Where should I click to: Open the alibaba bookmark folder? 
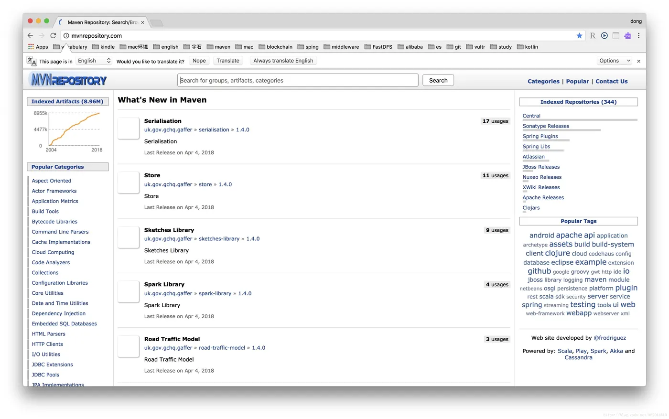[410, 47]
